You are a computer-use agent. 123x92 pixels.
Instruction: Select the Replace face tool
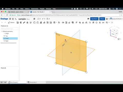click(86, 22)
